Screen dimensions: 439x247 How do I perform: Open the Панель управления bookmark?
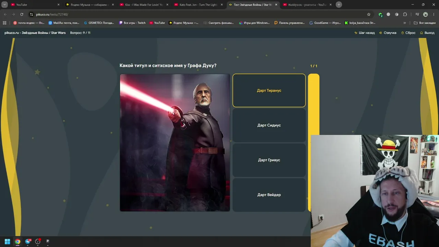[x=289, y=23]
